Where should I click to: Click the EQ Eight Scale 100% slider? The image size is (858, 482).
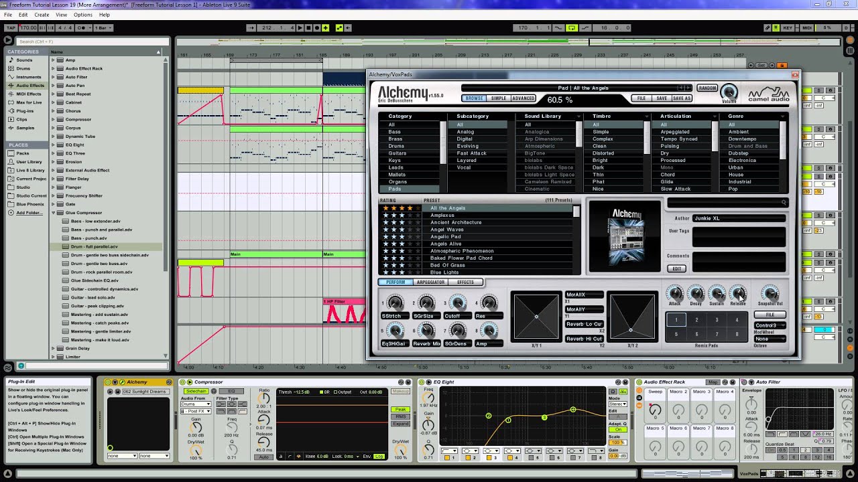click(x=617, y=443)
